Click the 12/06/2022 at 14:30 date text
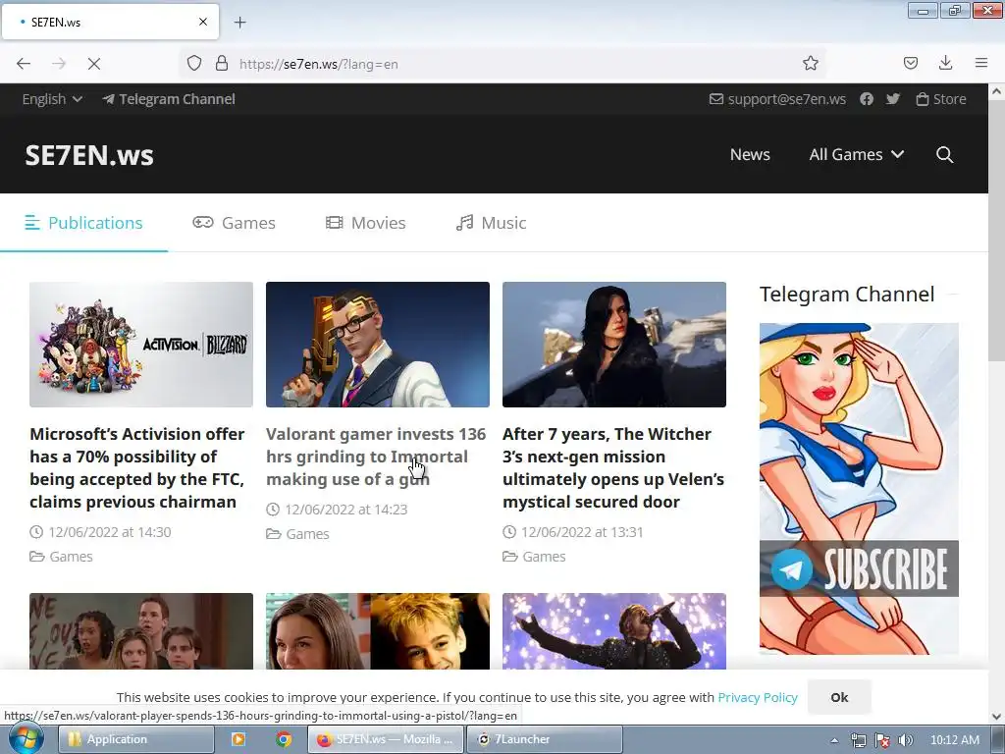Screen dimensions: 1005x754 pos(110,532)
